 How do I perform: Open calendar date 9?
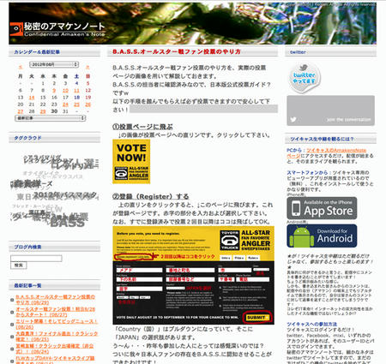click(54, 90)
